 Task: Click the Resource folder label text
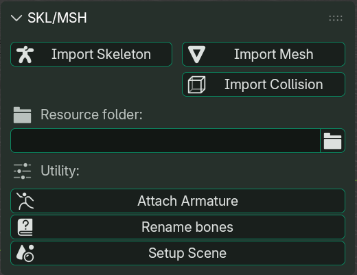coord(91,115)
